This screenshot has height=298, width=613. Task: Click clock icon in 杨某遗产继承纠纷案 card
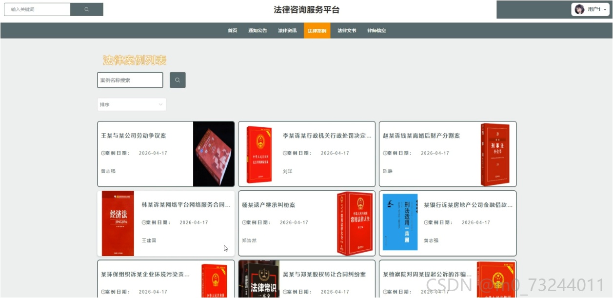click(x=244, y=222)
